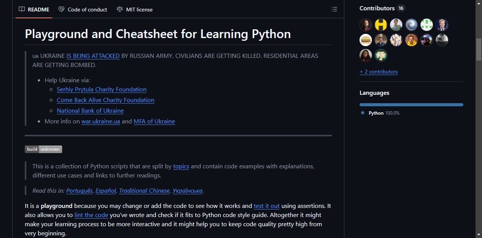
Task: Open the README outline list icon
Action: pyautogui.click(x=334, y=9)
